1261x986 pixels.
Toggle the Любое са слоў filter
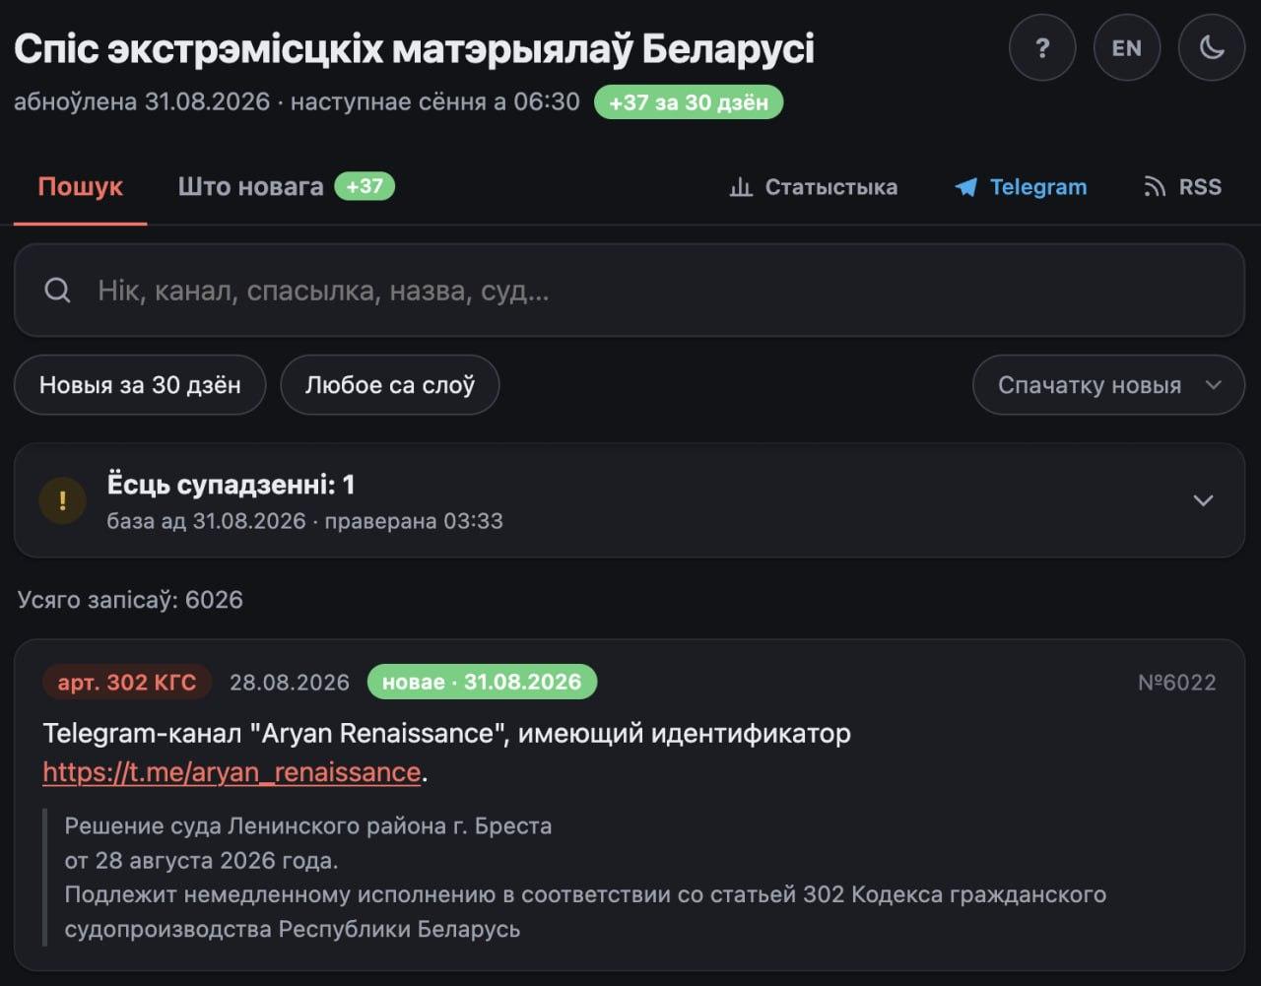(x=390, y=385)
